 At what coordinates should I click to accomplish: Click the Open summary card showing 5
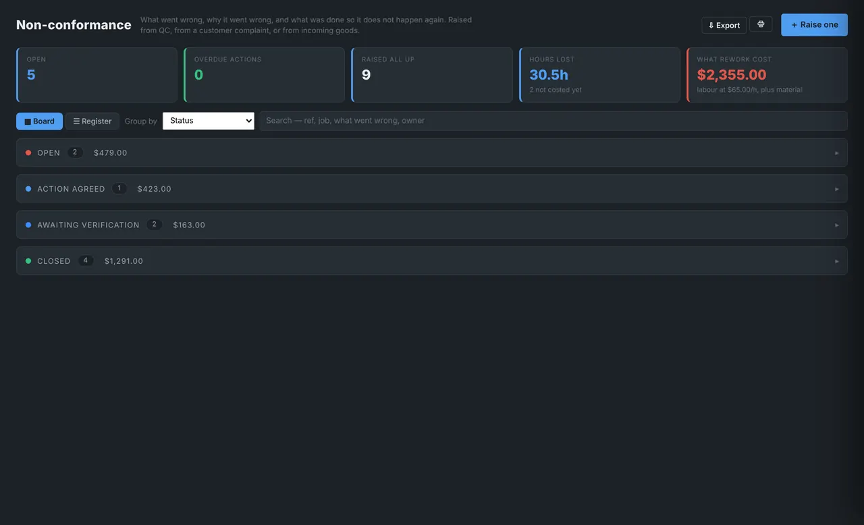97,75
